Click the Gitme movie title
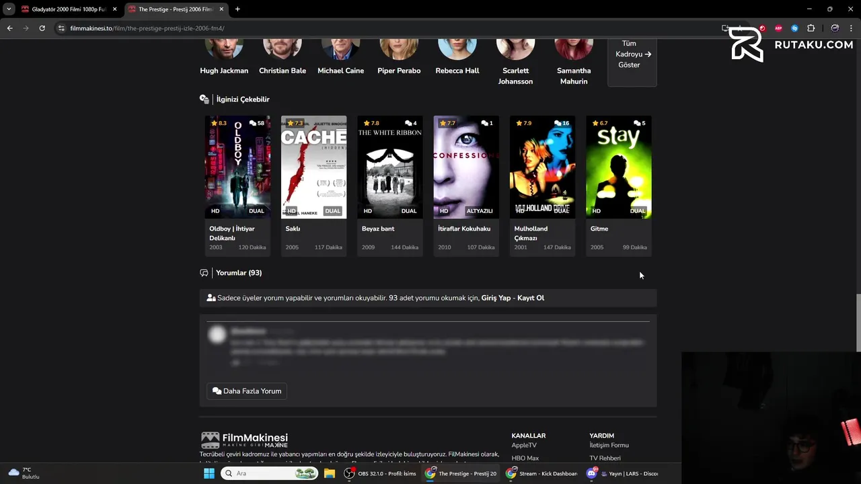This screenshot has height=484, width=861. [599, 229]
